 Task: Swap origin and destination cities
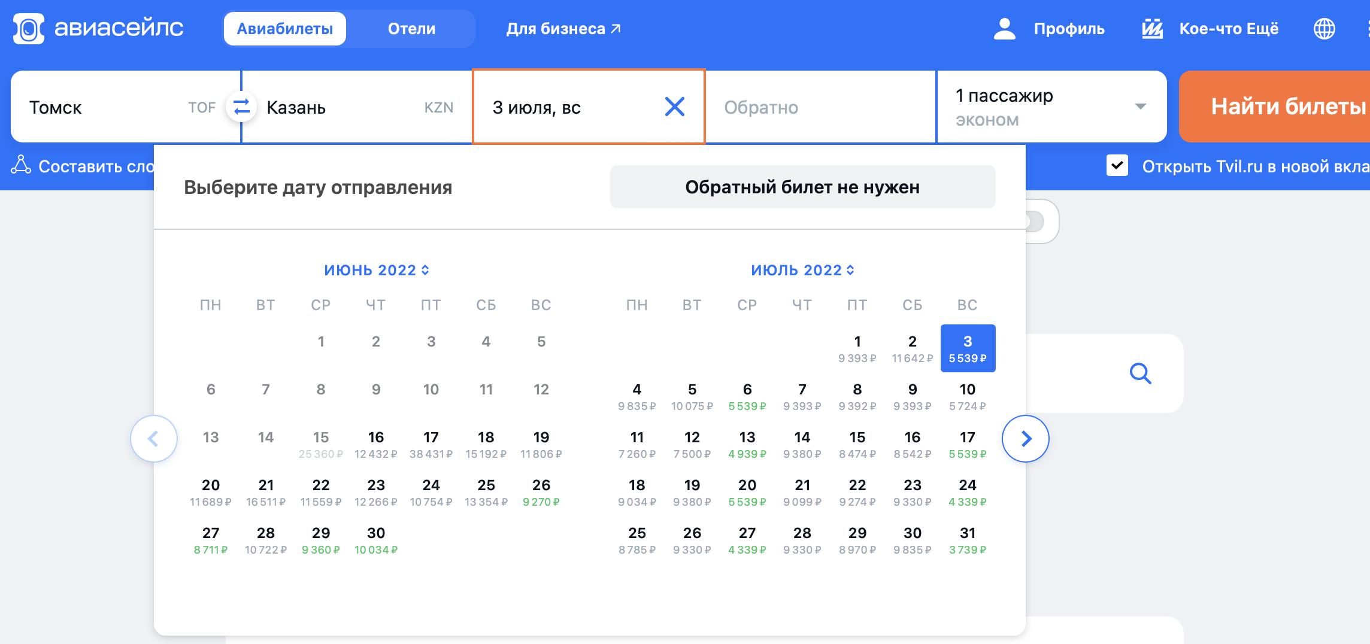tap(241, 107)
